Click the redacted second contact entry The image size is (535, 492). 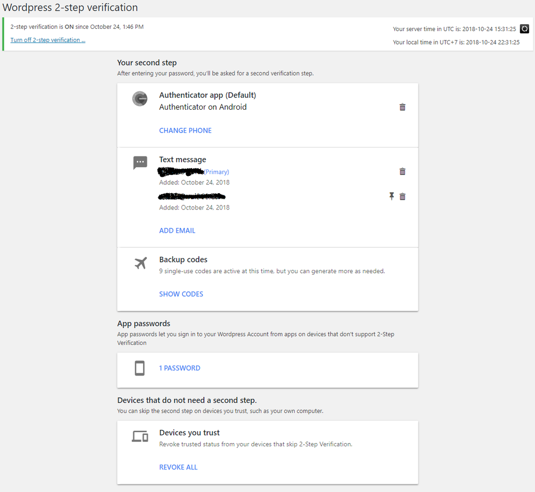click(191, 196)
